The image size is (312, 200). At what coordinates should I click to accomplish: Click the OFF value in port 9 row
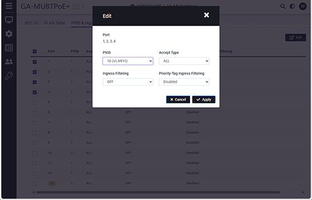tap(128, 142)
